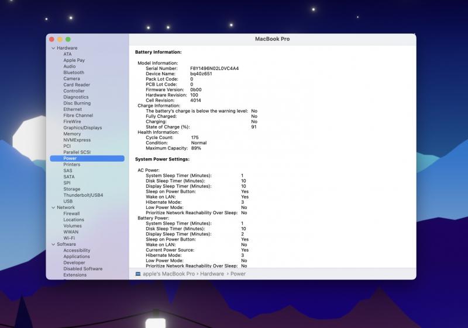Select PCI in the sidebar
Screen dimensions: 468x328
tap(67, 146)
